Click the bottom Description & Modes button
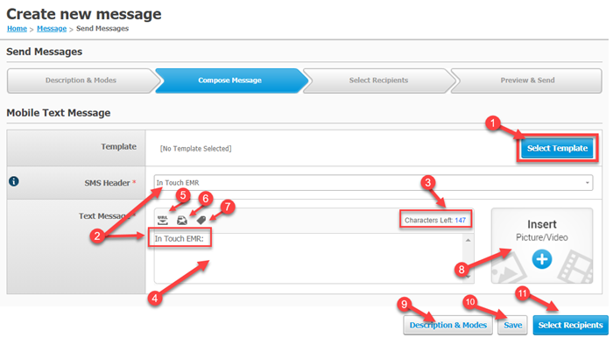 coord(448,325)
